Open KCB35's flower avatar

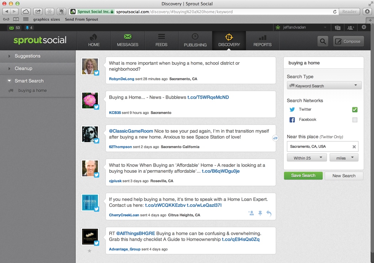90,100
